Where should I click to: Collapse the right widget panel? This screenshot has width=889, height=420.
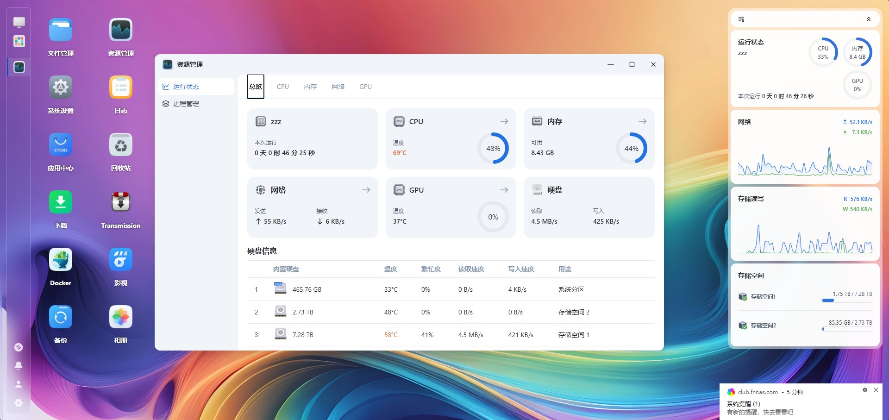pos(868,19)
